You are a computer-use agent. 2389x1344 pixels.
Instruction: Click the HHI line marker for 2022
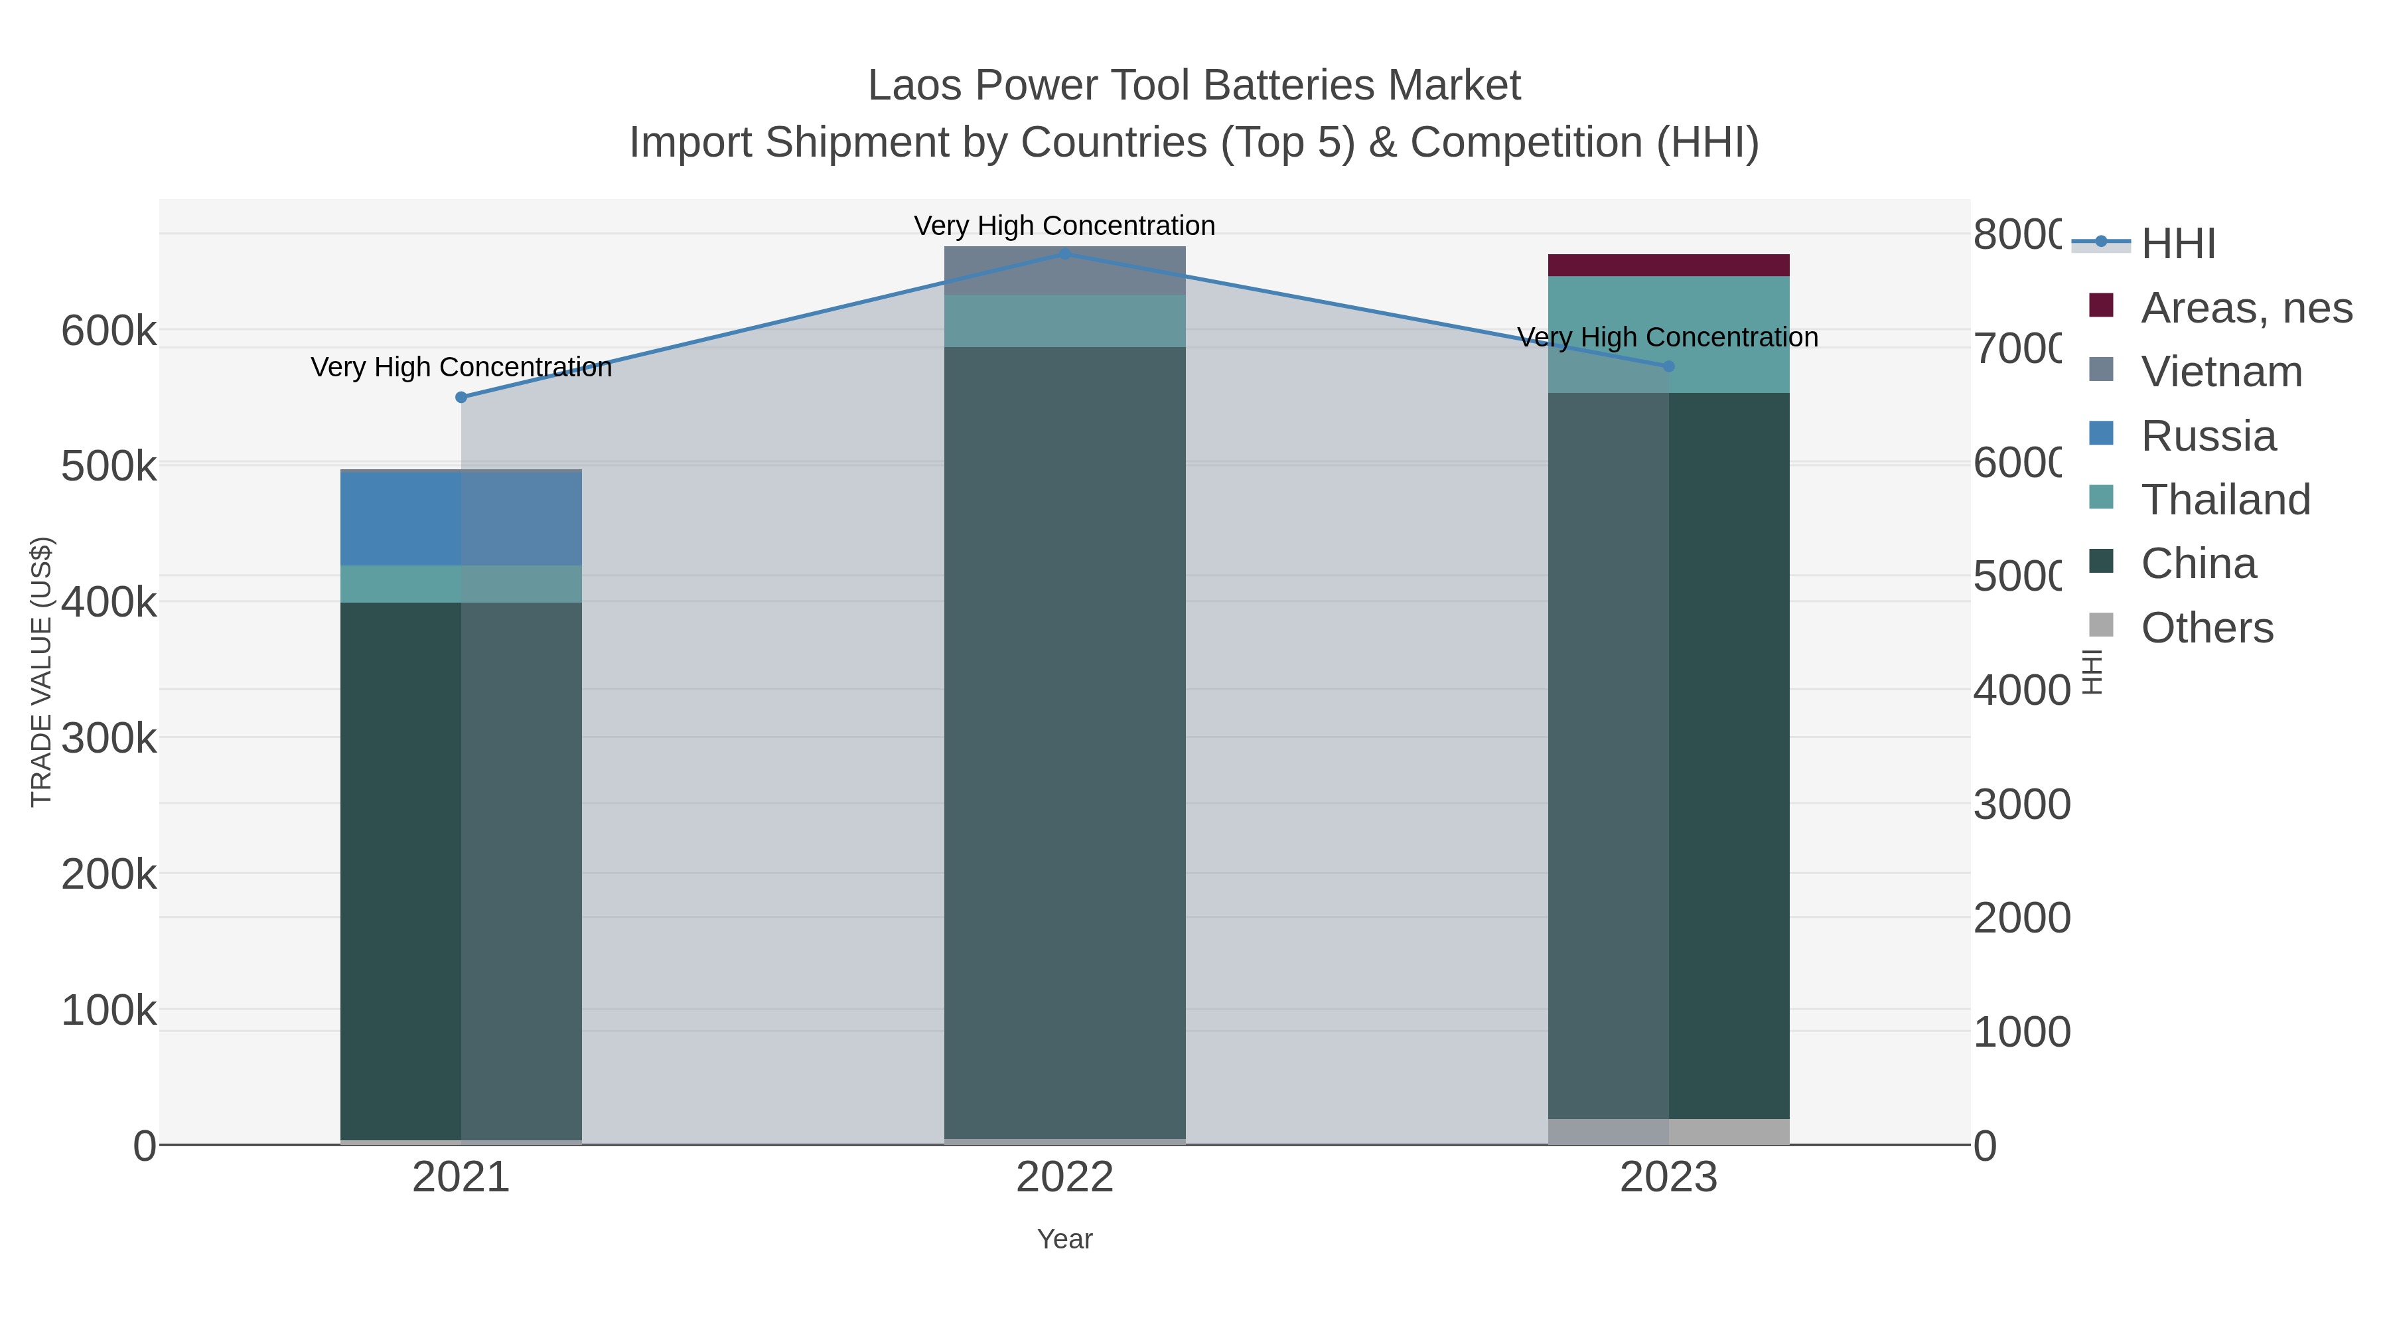click(x=1064, y=254)
